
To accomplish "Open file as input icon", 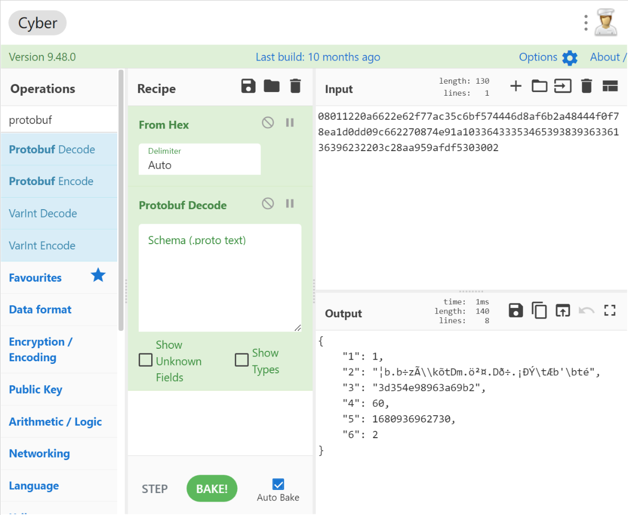I will pos(563,86).
